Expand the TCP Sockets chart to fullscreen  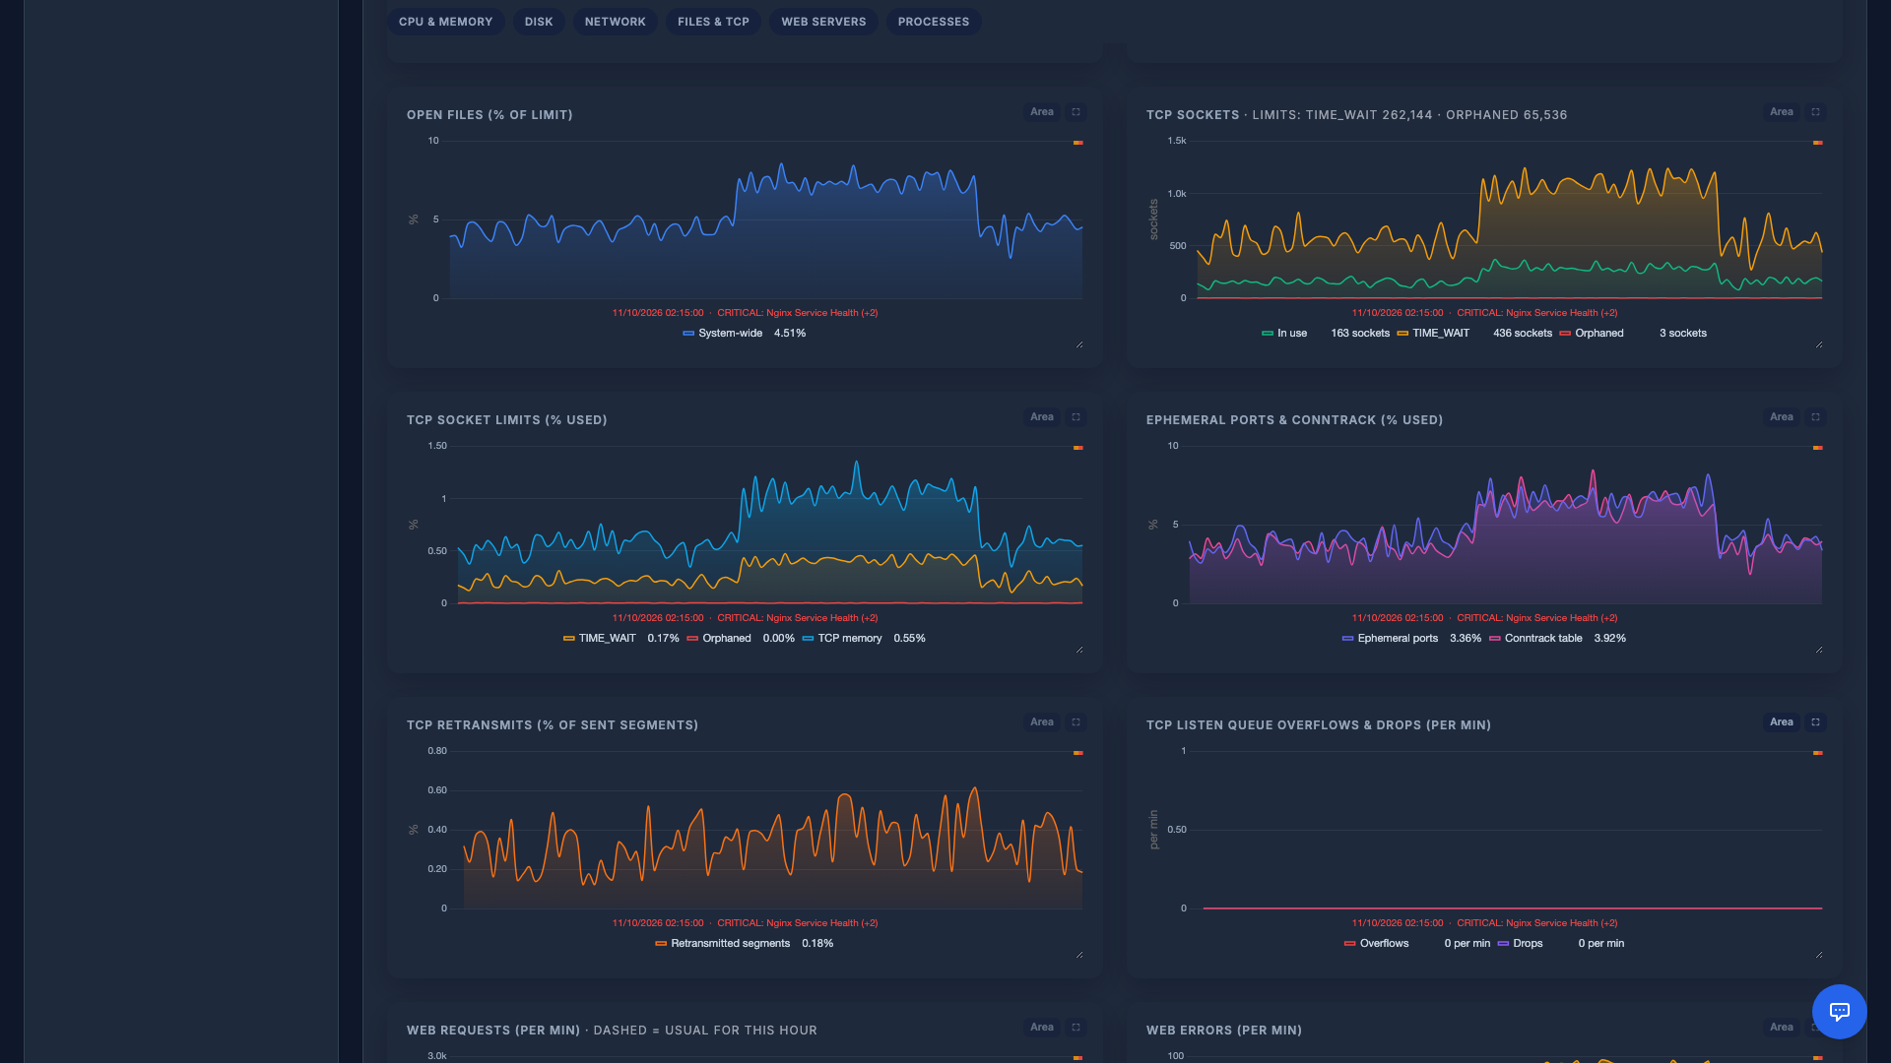pyautogui.click(x=1815, y=112)
